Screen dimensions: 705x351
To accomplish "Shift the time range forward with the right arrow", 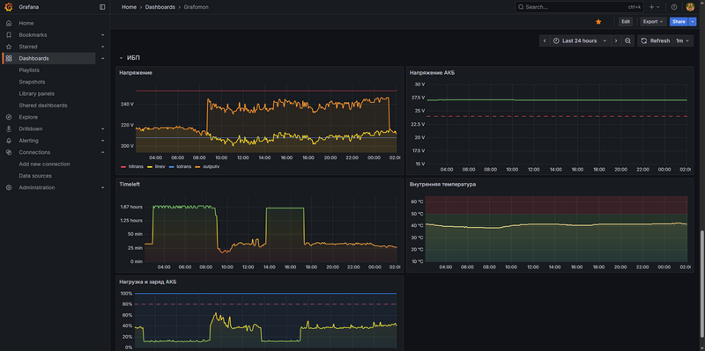I will [x=616, y=40].
